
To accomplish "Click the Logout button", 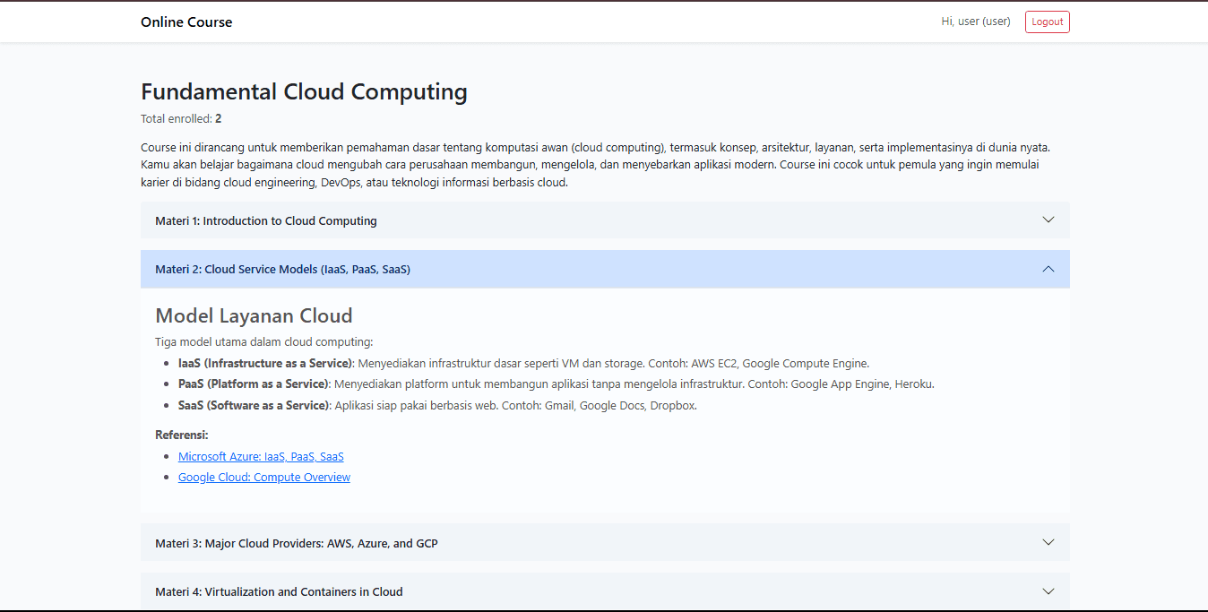I will 1047,22.
